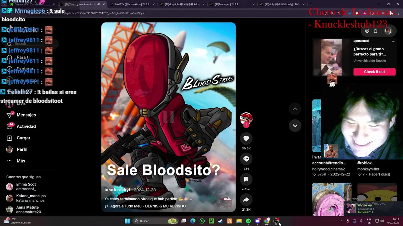This screenshot has height=226, width=403.
Task: Open Chrome from taskbar
Action: coord(267,221)
